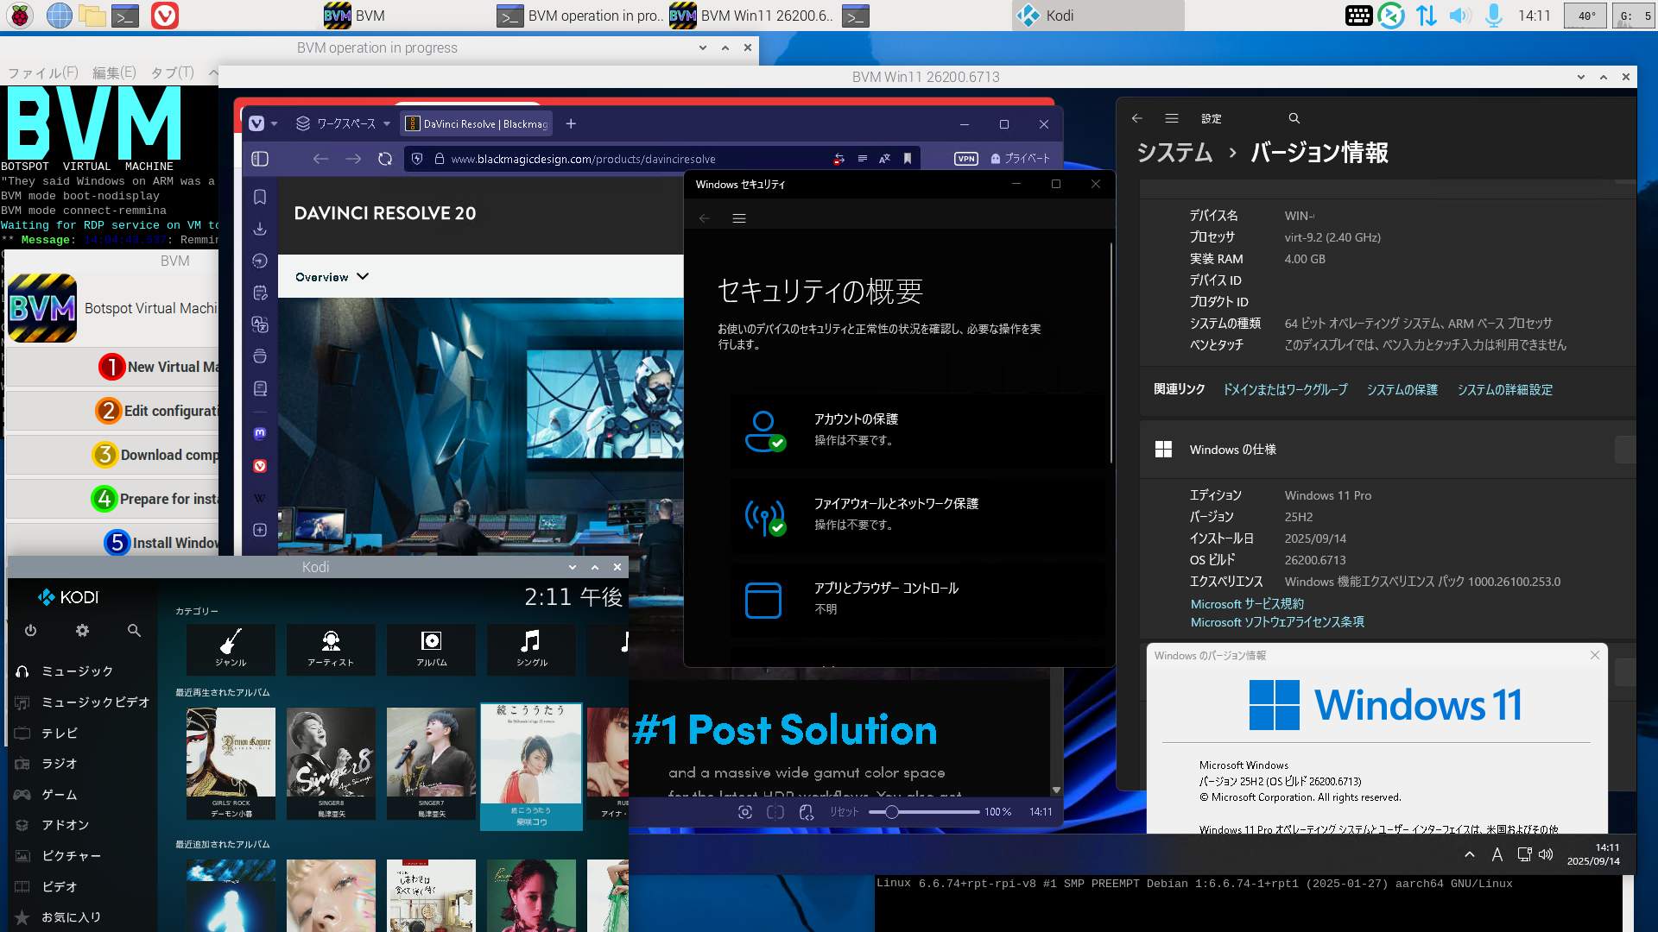This screenshot has width=1658, height=932.
Task: Open システムの保護 link
Action: pyautogui.click(x=1402, y=390)
